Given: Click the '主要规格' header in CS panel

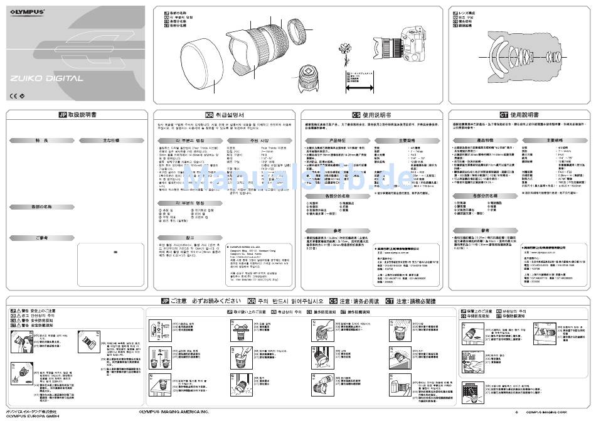Looking at the screenshot, I should point(407,141).
